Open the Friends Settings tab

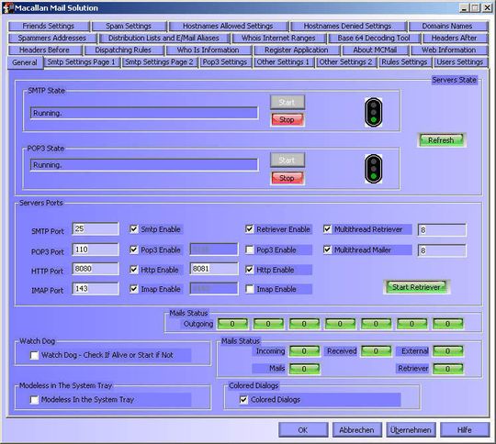49,26
